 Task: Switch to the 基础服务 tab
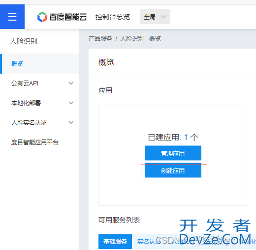[115, 242]
